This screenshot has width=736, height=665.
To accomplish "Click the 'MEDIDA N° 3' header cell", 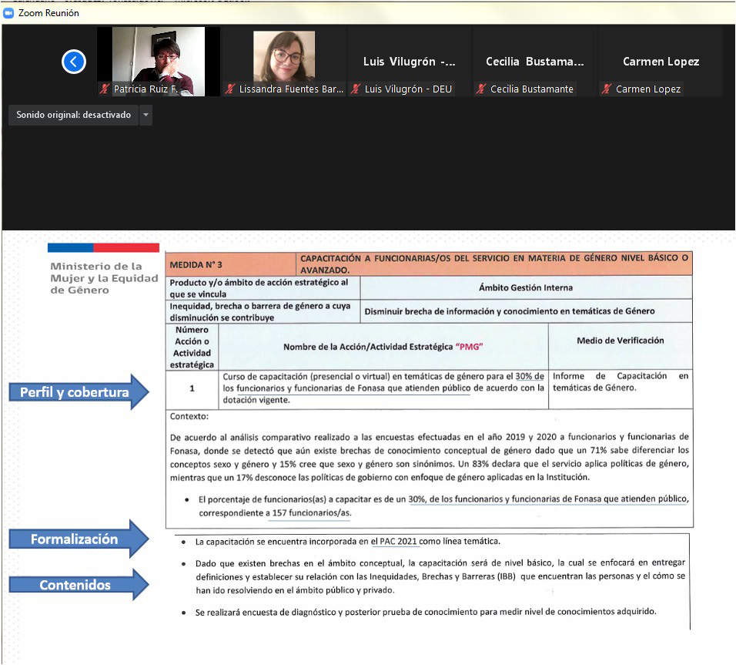I will point(231,264).
